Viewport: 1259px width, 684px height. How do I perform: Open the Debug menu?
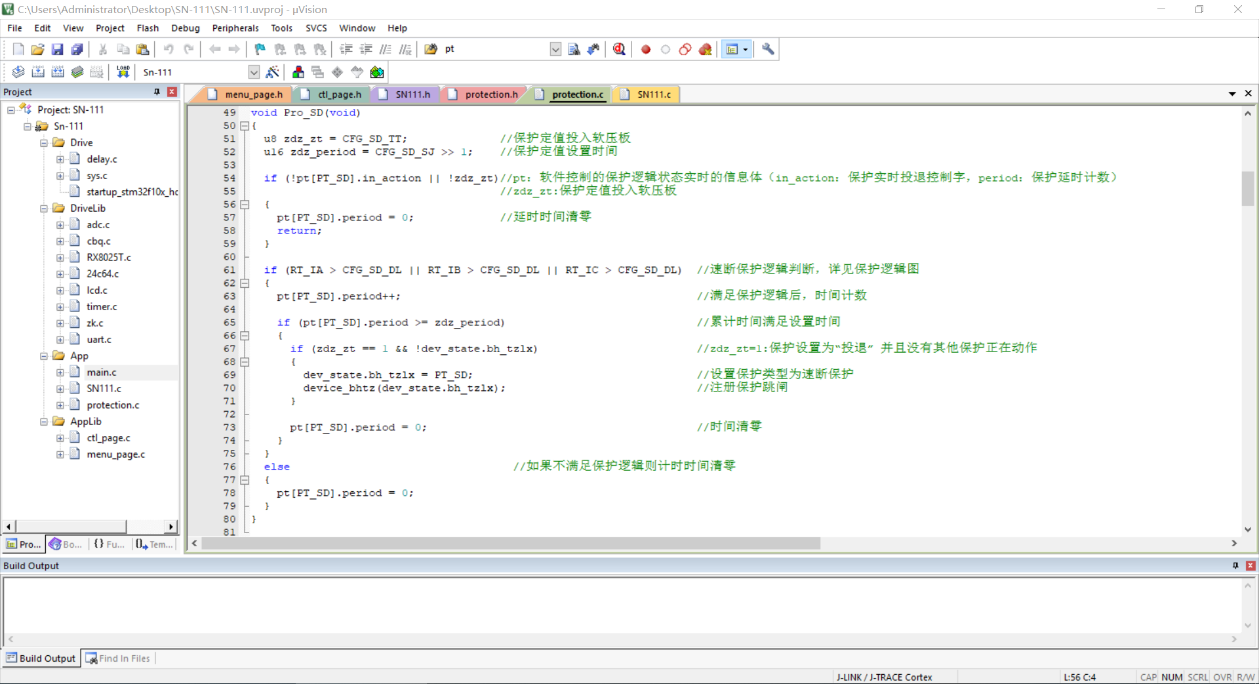pyautogui.click(x=186, y=28)
